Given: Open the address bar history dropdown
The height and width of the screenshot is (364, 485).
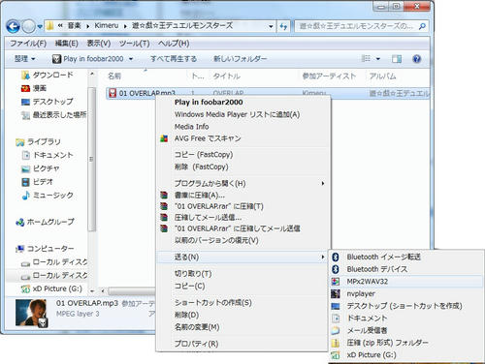Looking at the screenshot, I should coord(271,26).
